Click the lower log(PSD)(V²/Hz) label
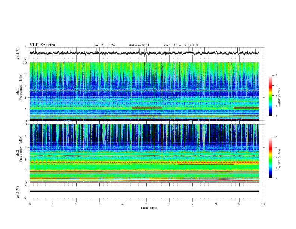This screenshot has width=296, height=229. coord(280,159)
